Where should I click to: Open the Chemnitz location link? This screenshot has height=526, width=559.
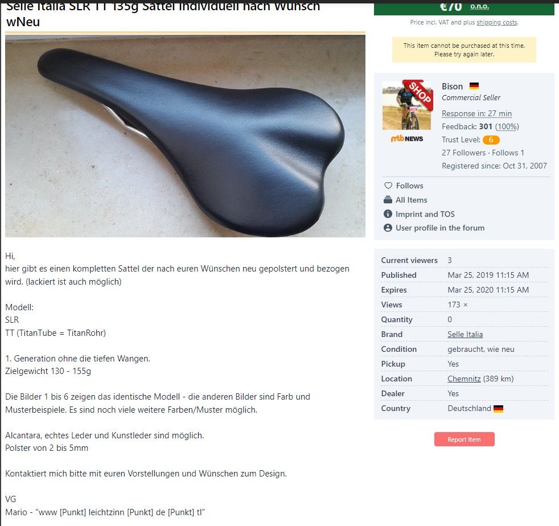[464, 379]
